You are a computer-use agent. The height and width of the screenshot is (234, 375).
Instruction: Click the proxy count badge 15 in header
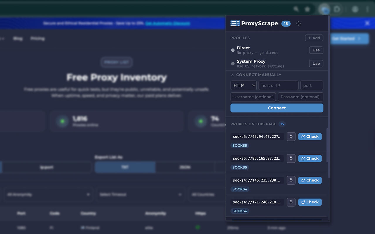286,24
